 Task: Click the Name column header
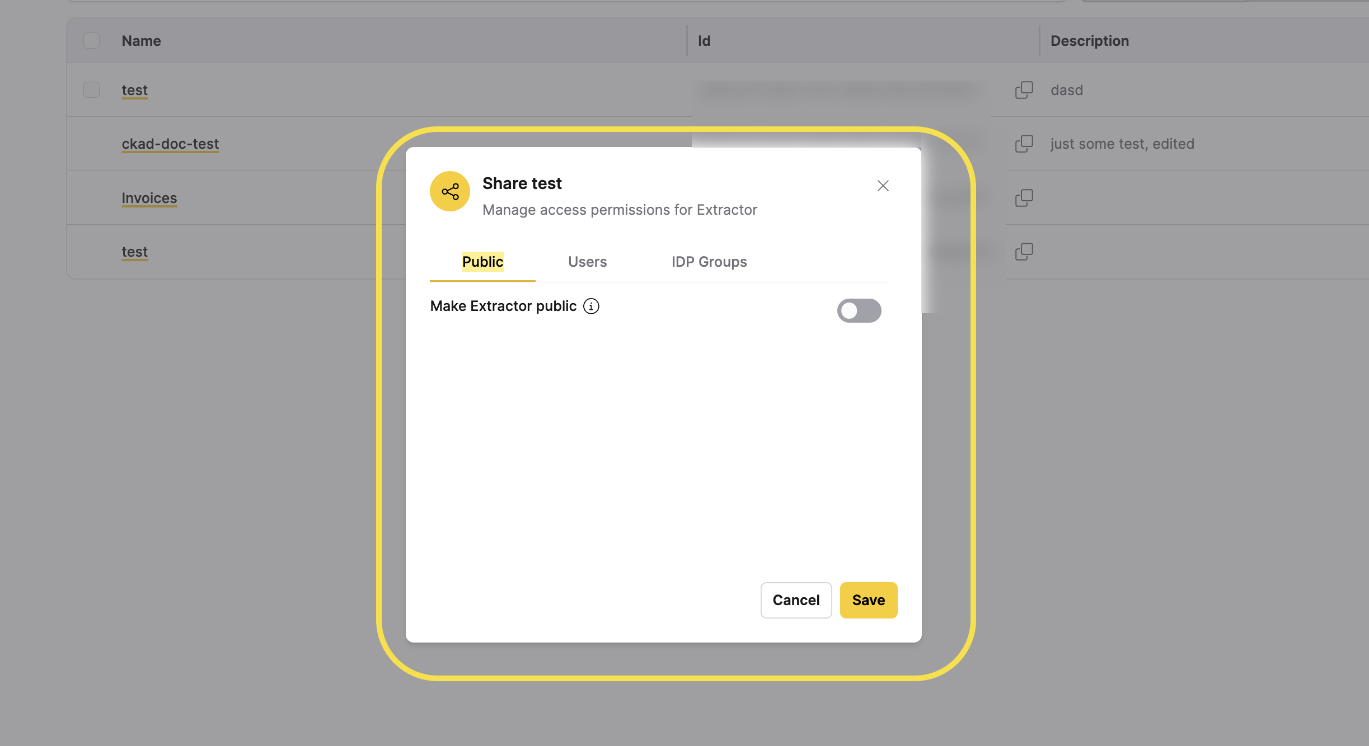[x=140, y=40]
